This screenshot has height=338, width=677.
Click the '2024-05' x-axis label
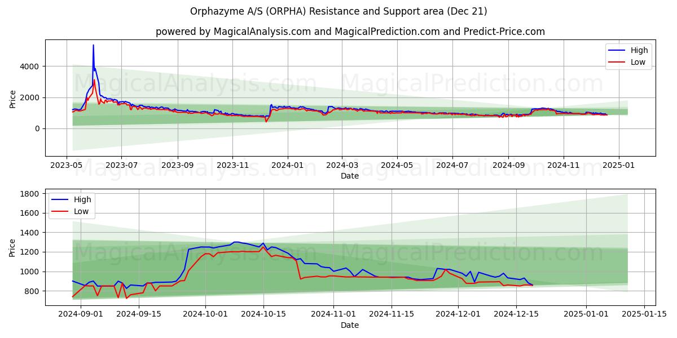click(397, 166)
